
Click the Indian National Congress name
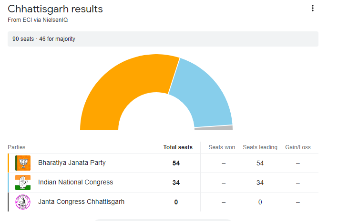tap(75, 182)
